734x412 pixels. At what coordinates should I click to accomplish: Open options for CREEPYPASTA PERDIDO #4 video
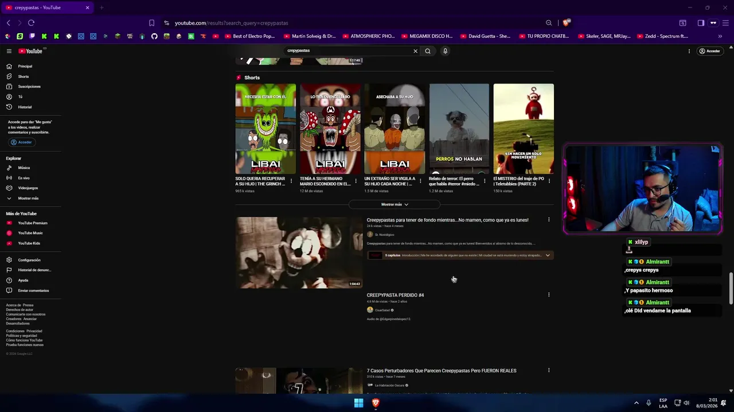(549, 295)
